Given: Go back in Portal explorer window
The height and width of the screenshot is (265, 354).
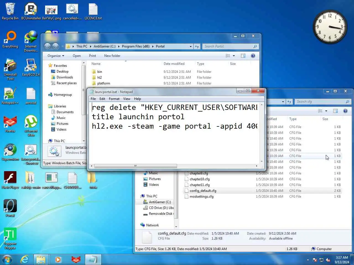Looking at the screenshot, I should click(x=48, y=46).
